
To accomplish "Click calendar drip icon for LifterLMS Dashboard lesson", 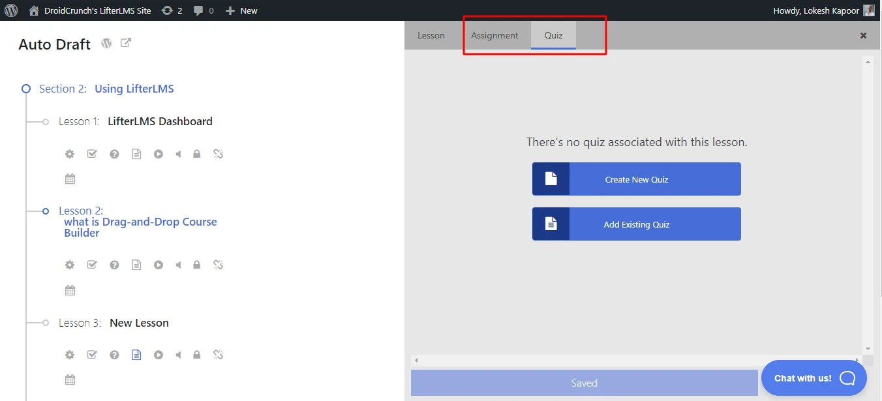I will pos(70,179).
